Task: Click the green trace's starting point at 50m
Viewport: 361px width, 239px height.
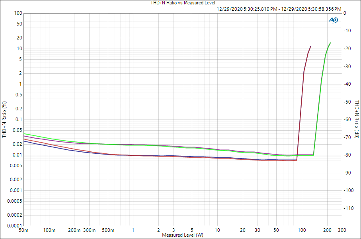Action: (x=24, y=134)
